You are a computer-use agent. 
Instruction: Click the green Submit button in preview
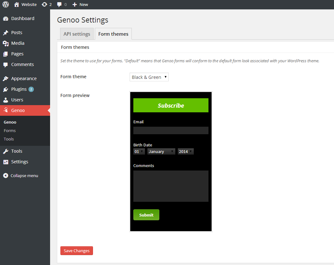pos(146,215)
